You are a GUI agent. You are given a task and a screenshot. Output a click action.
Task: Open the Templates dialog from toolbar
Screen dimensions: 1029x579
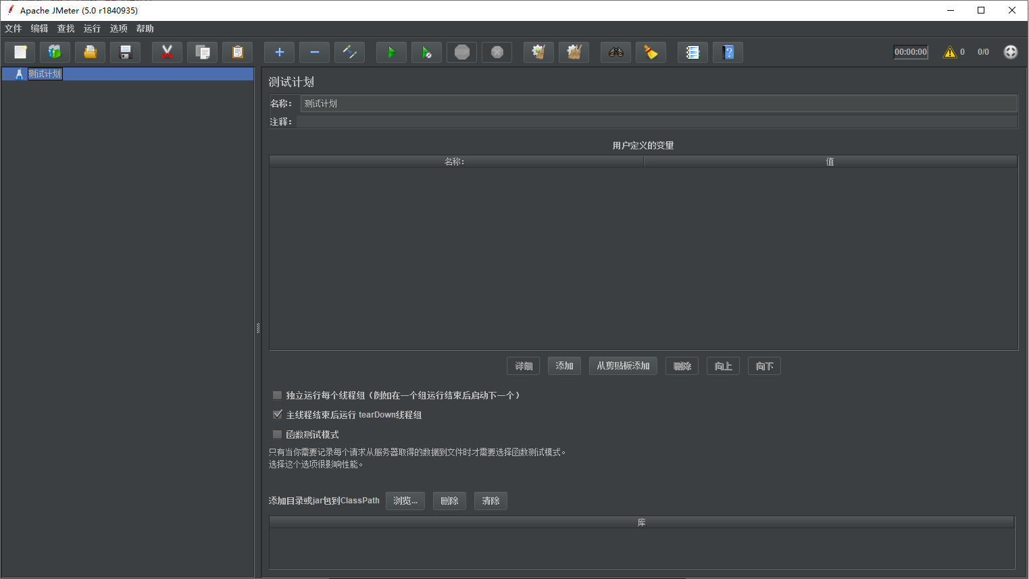[55, 52]
